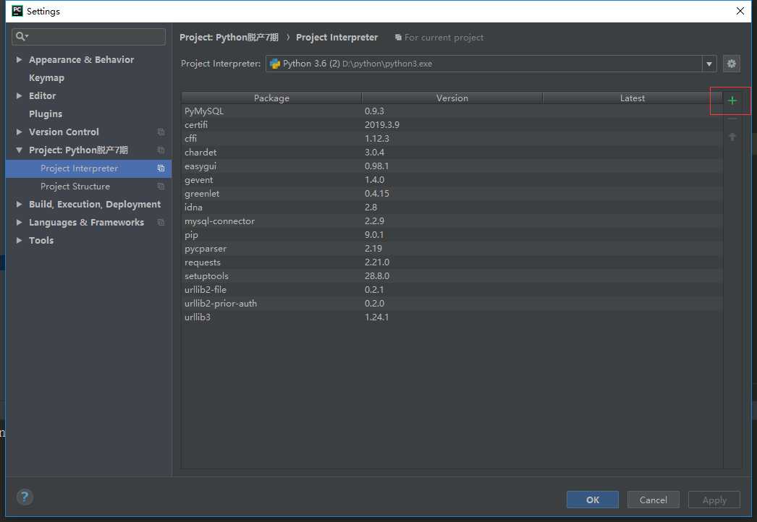
Task: Open Keymap settings
Action: pyautogui.click(x=46, y=77)
